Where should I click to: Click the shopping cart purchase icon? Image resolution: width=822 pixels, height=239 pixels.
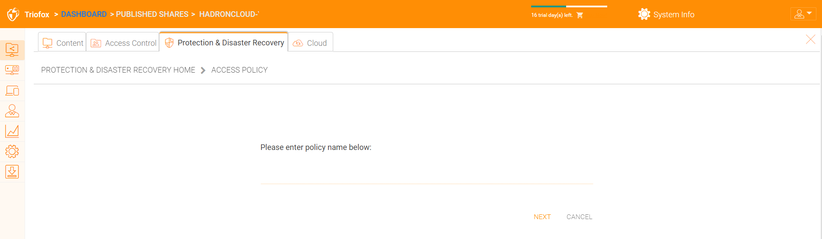coord(580,15)
